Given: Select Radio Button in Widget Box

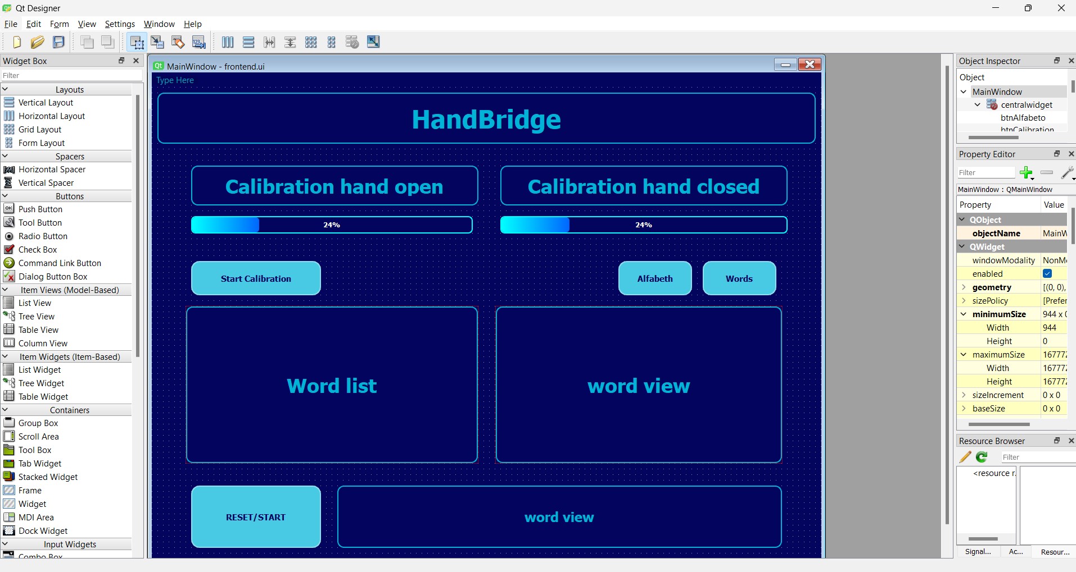Looking at the screenshot, I should pos(43,236).
